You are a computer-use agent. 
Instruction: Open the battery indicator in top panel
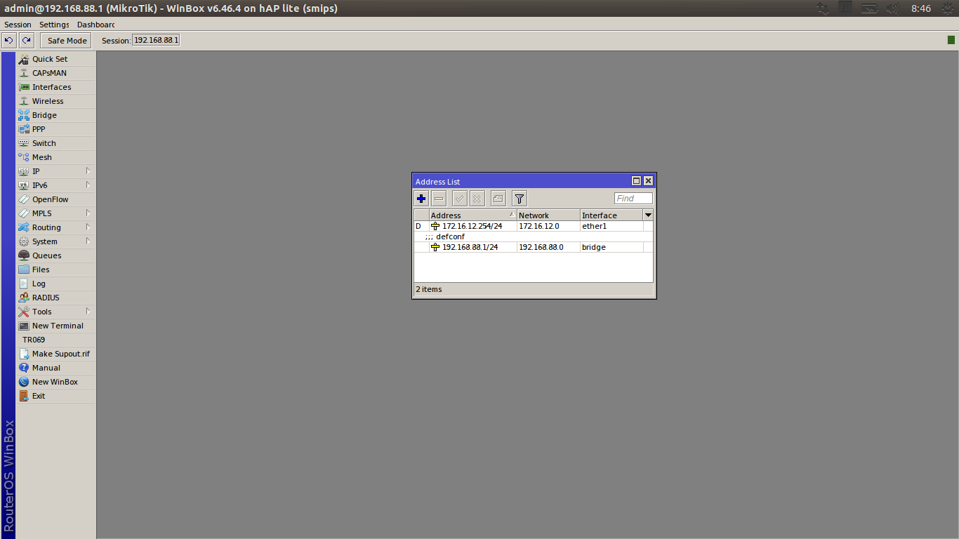tap(869, 8)
